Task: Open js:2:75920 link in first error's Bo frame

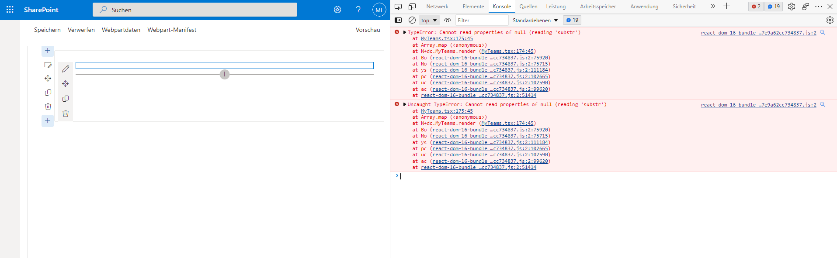Action: (x=490, y=58)
